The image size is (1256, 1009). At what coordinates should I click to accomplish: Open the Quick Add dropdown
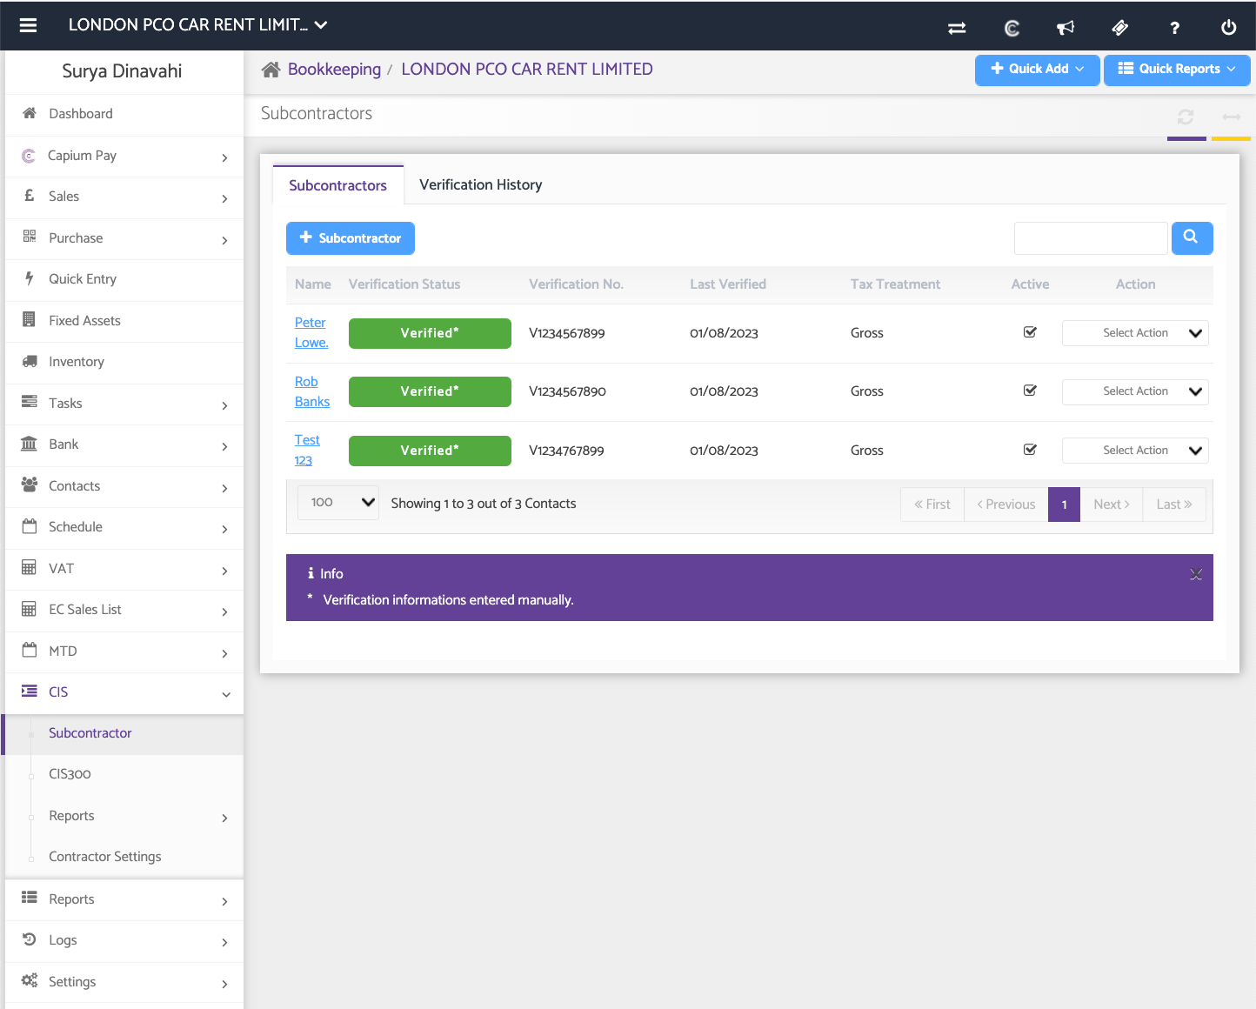(x=1038, y=70)
